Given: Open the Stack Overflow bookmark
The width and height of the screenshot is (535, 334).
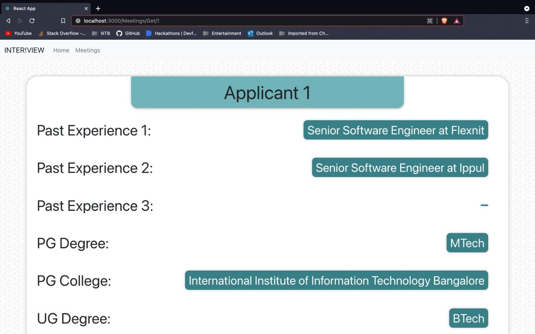Looking at the screenshot, I should pyautogui.click(x=62, y=33).
